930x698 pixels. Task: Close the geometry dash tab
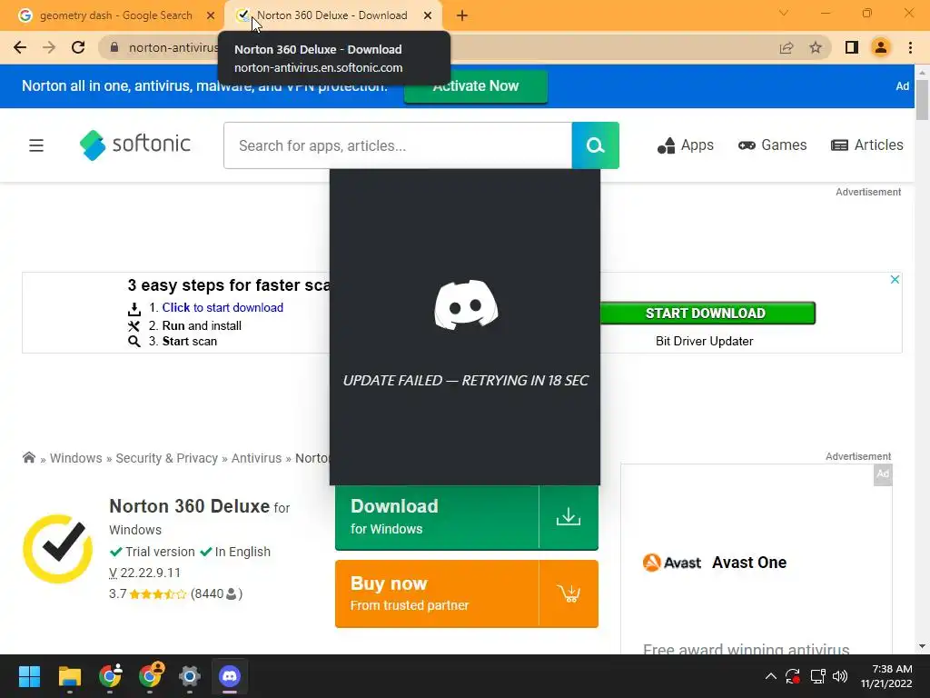pos(211,15)
